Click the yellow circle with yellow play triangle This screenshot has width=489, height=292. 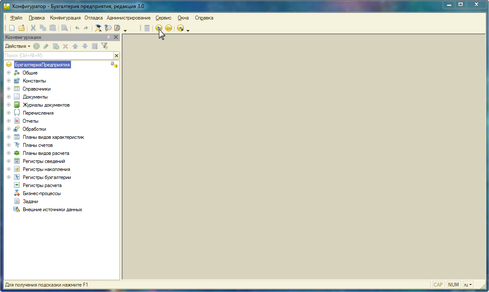169,28
